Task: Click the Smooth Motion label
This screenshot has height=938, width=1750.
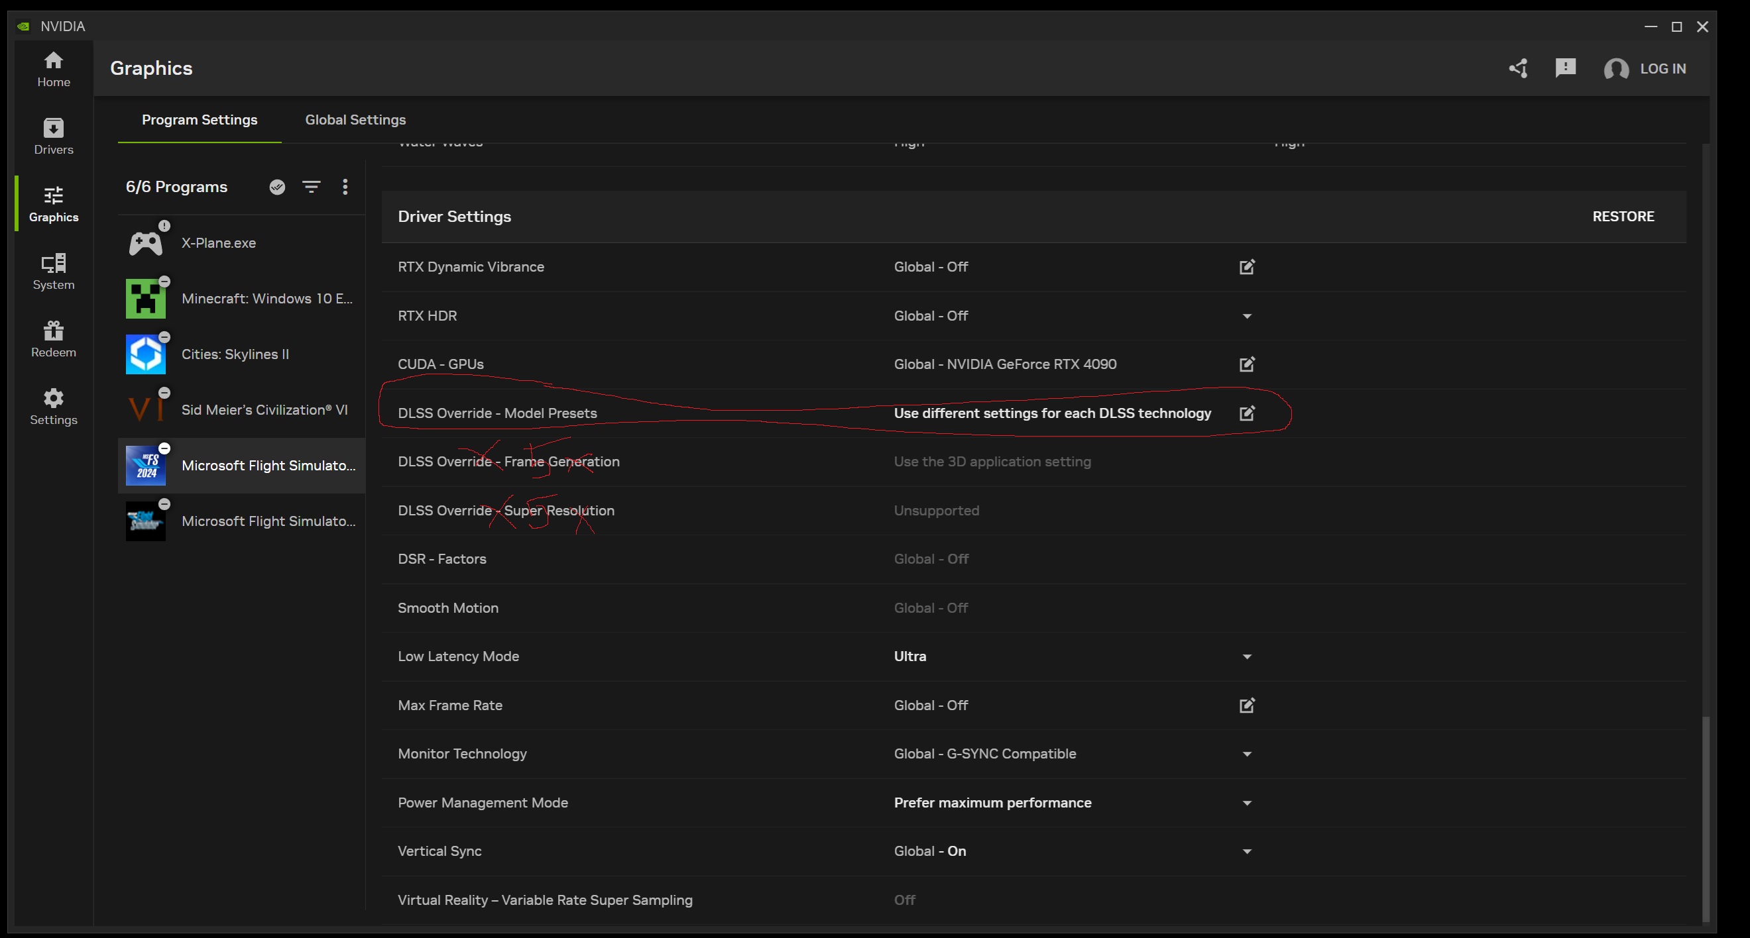Action: click(447, 608)
